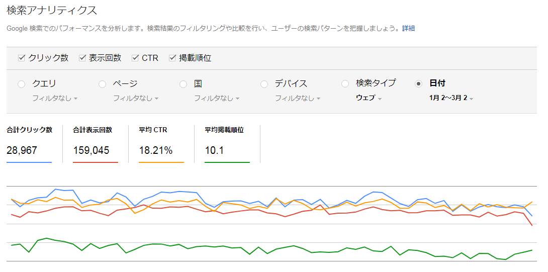
Task: Expand the フィルタなし dropdown under ページ
Action: click(x=135, y=99)
